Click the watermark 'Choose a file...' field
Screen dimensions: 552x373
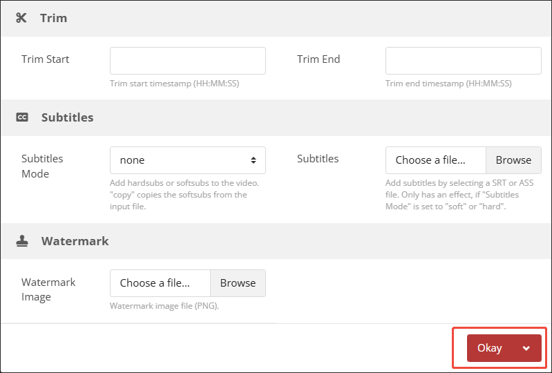click(x=160, y=283)
